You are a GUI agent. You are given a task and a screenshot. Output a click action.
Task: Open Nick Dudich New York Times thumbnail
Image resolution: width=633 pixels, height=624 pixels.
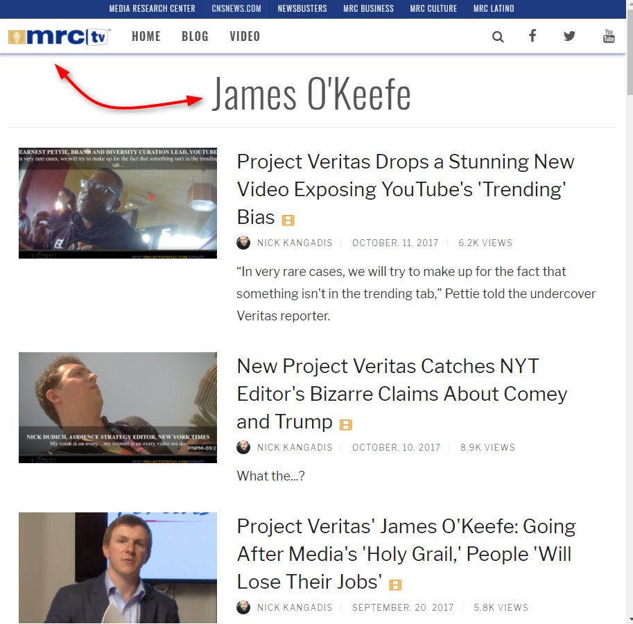pyautogui.click(x=118, y=408)
